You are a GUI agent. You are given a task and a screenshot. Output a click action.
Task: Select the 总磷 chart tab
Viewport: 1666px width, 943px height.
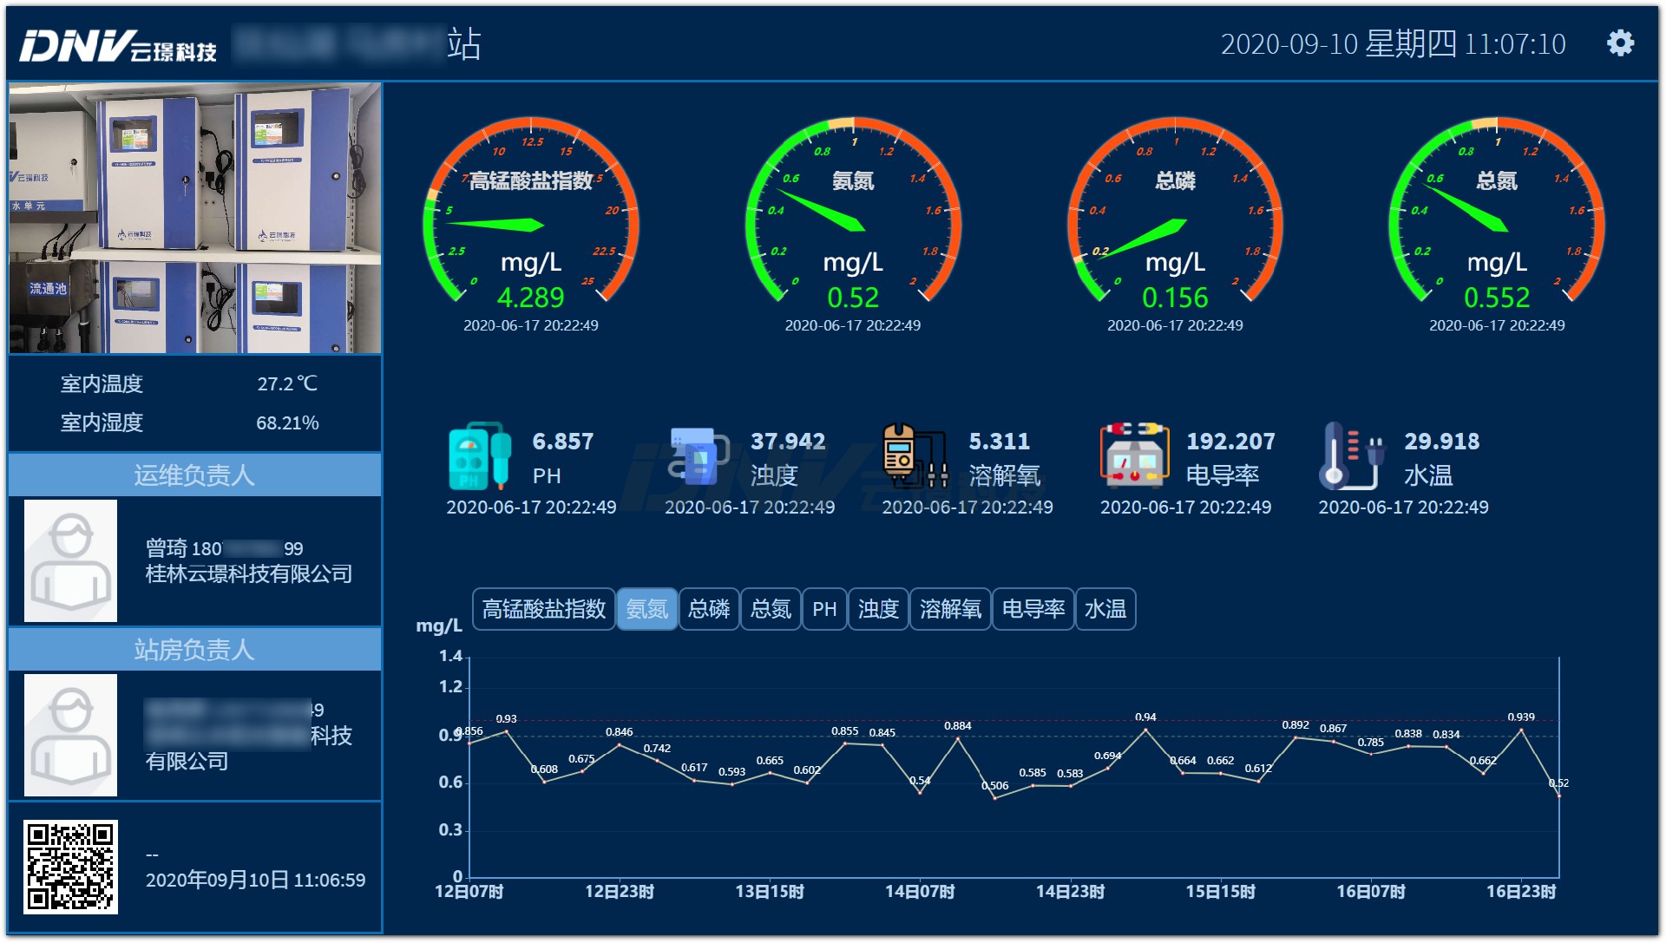709,609
